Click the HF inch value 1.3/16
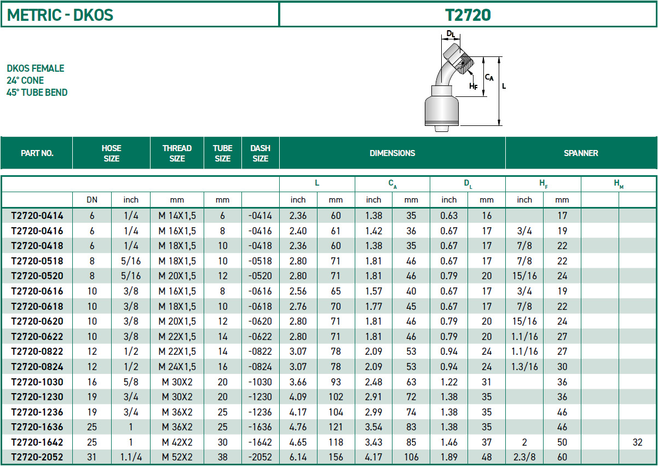The width and height of the screenshot is (658, 467). tap(524, 367)
